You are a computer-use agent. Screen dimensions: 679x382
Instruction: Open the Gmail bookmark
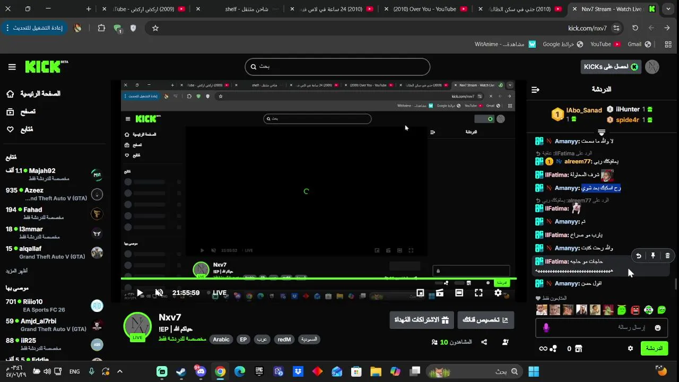639,45
